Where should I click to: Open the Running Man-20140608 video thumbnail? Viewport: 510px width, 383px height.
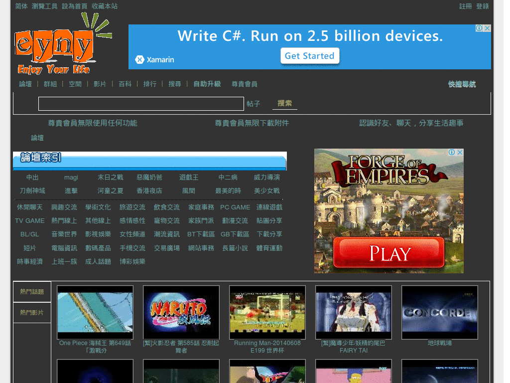tap(267, 312)
